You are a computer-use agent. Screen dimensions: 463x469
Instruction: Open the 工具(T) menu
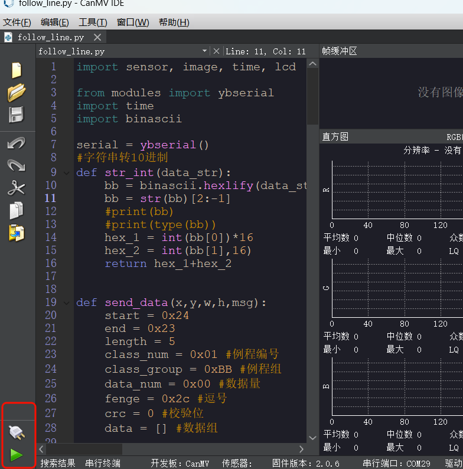pyautogui.click(x=93, y=22)
